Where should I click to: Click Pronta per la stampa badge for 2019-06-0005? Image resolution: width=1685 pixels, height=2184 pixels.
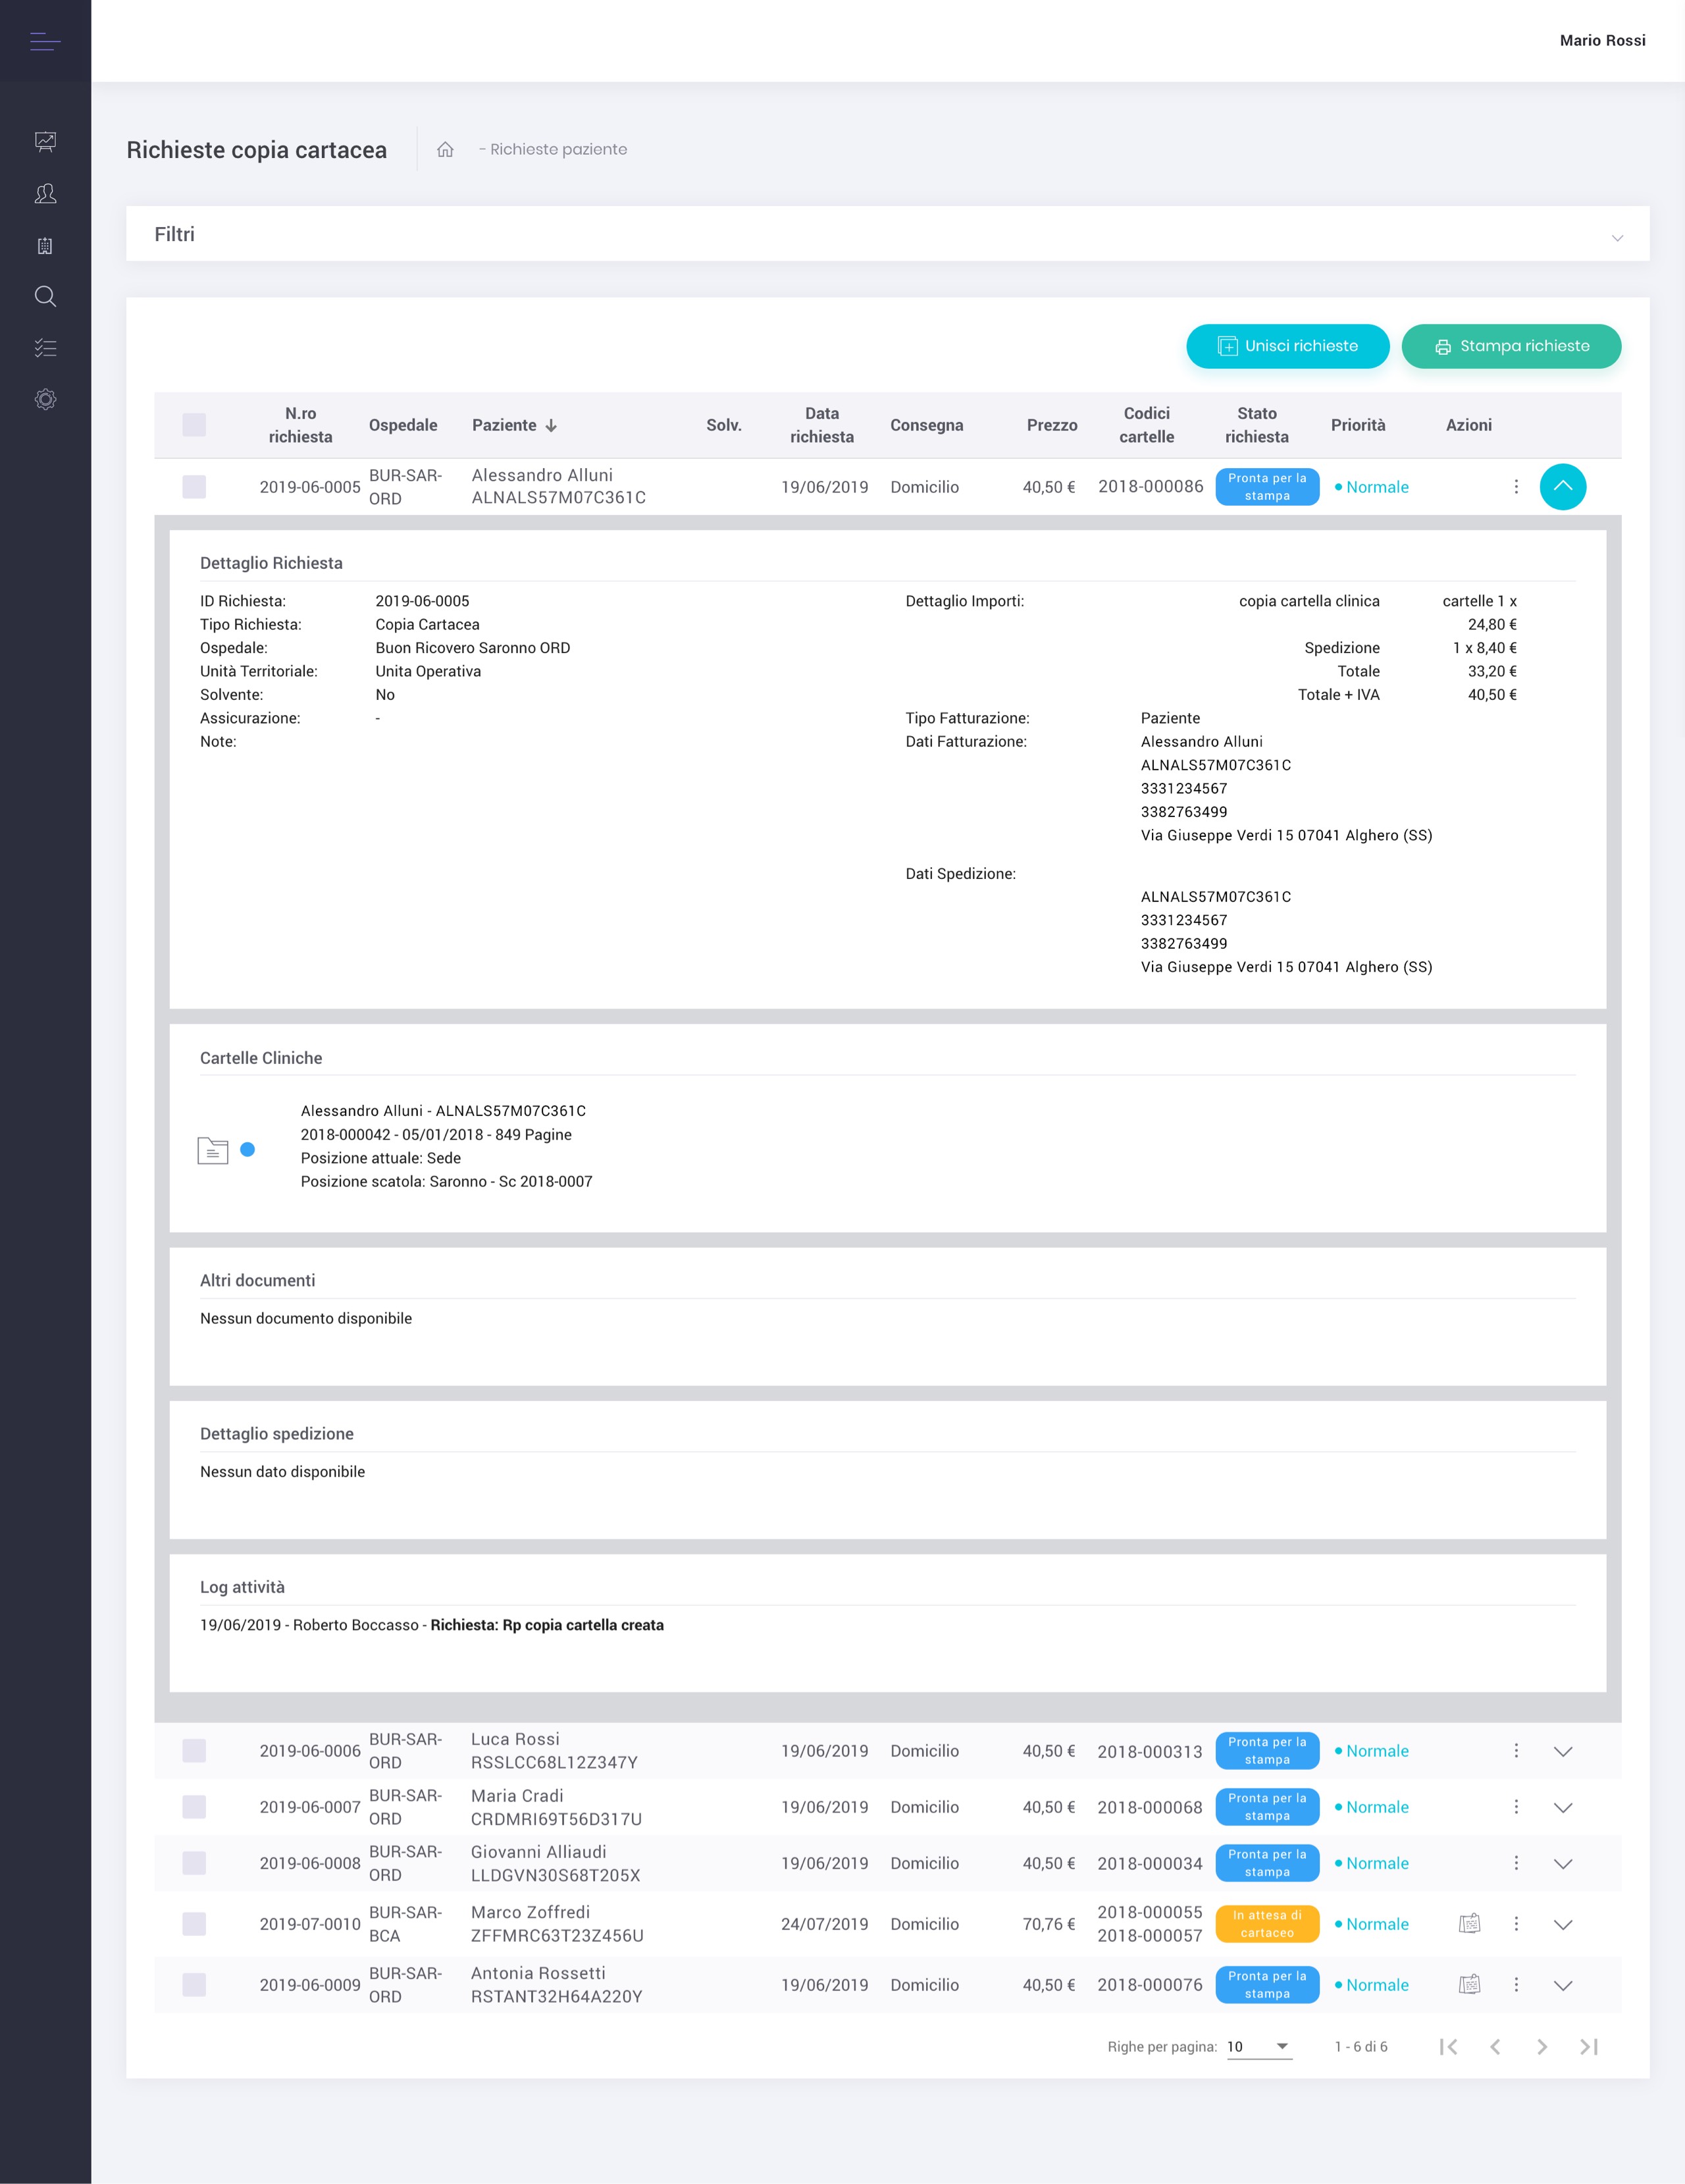[1267, 487]
